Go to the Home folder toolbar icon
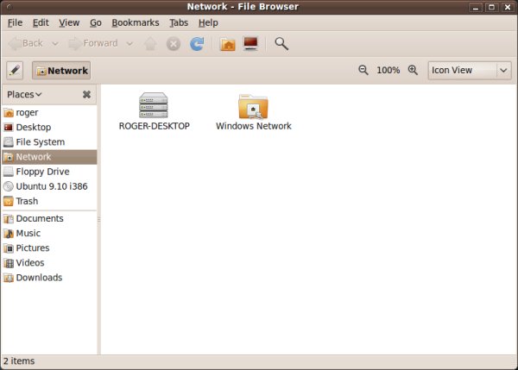The width and height of the screenshot is (518, 370). click(228, 44)
